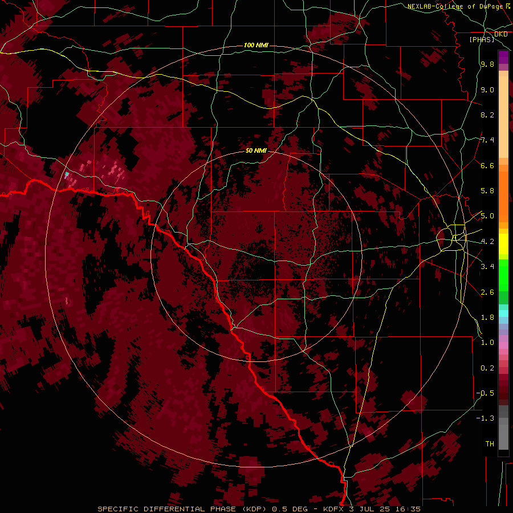Click the [PHAS] legend unit label
Screen dimensions: 513x513
[x=482, y=39]
